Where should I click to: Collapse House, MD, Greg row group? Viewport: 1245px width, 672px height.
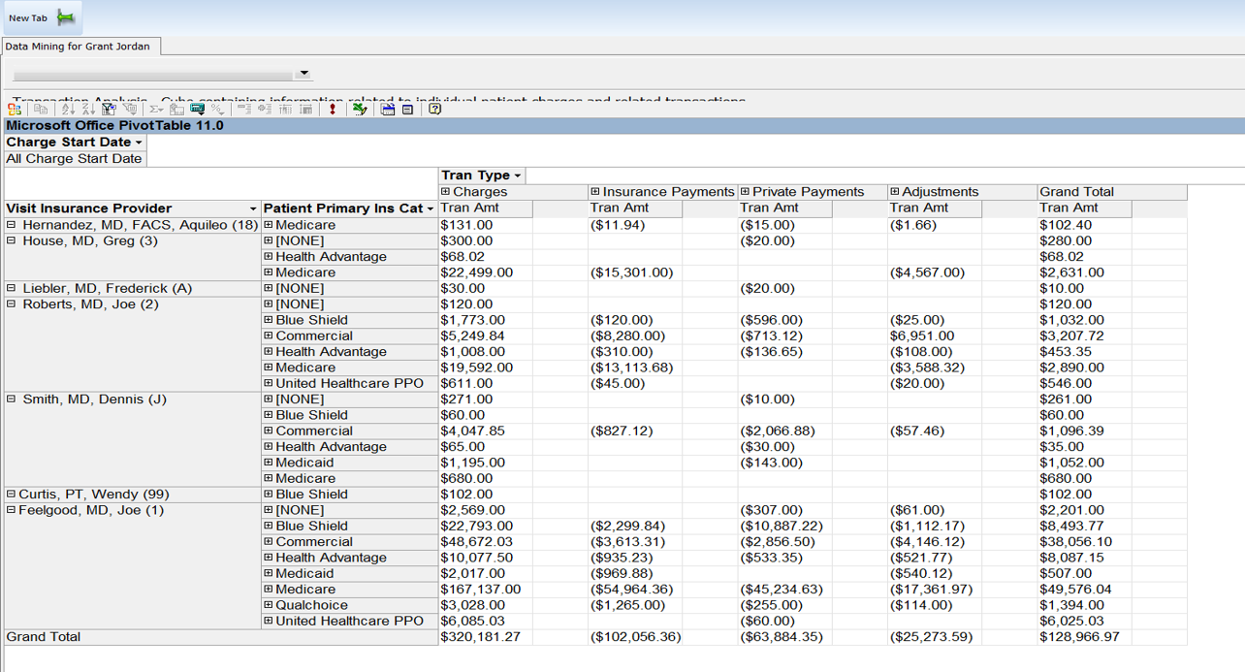pos(12,240)
